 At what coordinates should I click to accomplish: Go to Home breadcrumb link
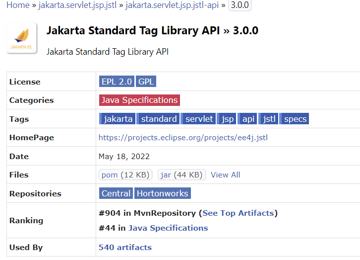click(18, 5)
